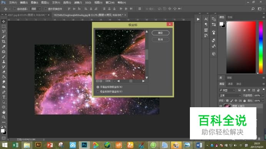Viewport: 266px width, 149px height.
Task: Swap foreground and background colors in the toolbox
Action: 5,127
